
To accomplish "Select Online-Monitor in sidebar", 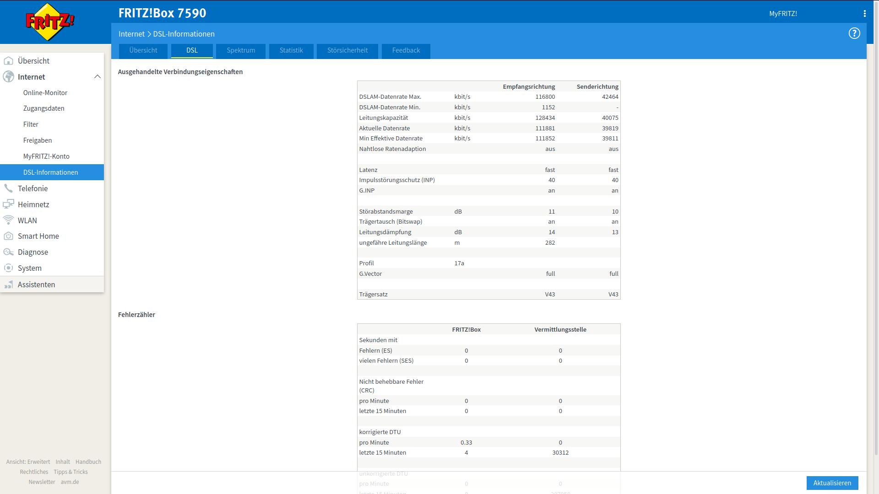I will (x=45, y=93).
